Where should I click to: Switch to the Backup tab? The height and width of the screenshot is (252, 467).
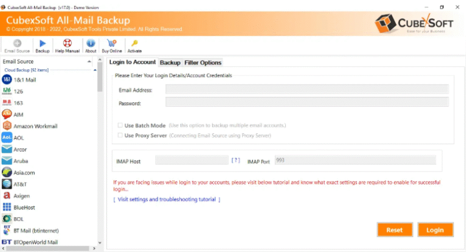[170, 63]
